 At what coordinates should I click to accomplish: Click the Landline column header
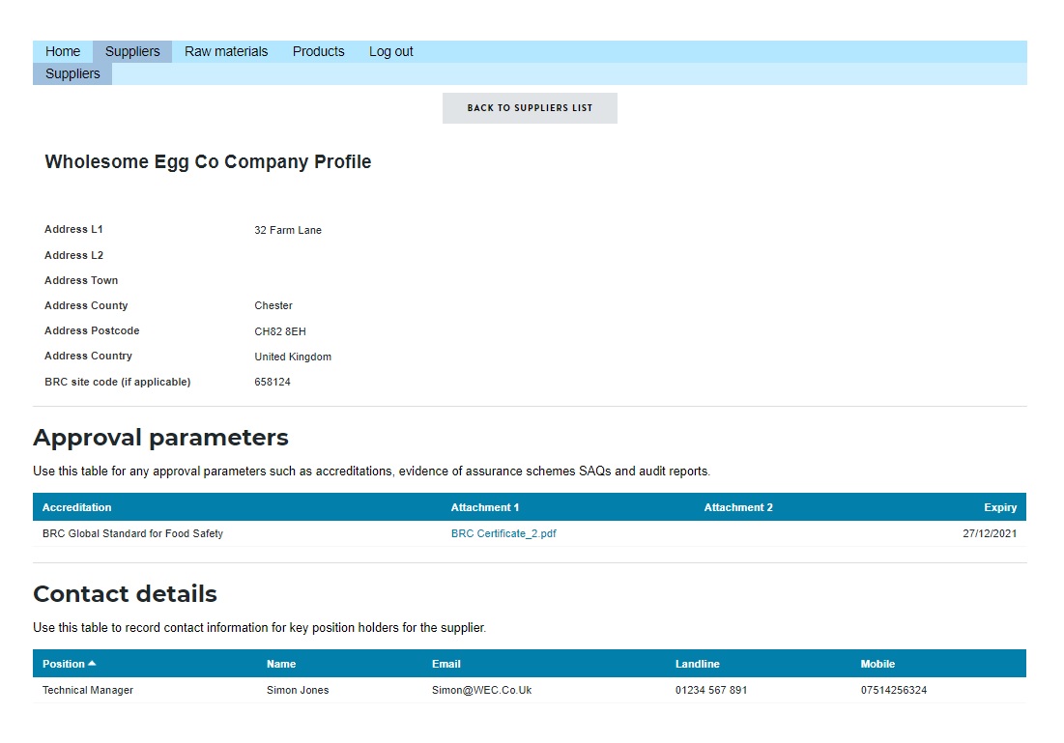tap(697, 664)
